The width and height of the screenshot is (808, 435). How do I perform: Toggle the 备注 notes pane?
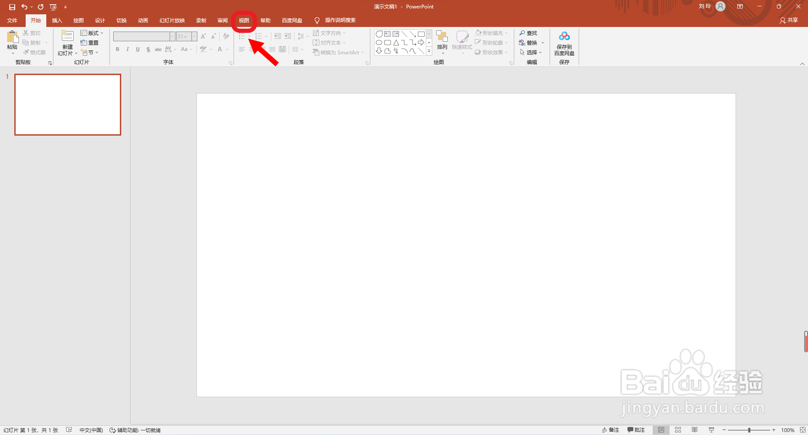[611, 430]
